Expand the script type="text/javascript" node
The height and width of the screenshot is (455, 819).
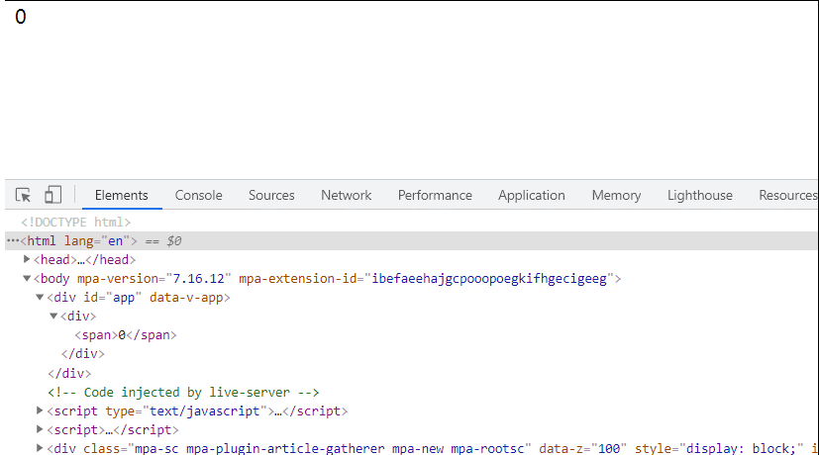click(x=40, y=410)
